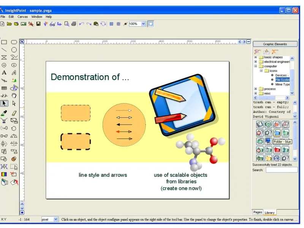Select the ellipse drawing tool
304x228 pixels.
click(x=14, y=50)
